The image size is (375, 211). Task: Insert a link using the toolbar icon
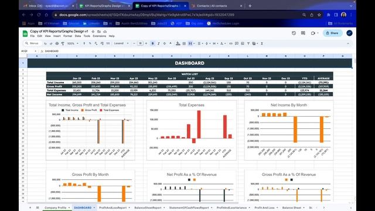[231, 43]
